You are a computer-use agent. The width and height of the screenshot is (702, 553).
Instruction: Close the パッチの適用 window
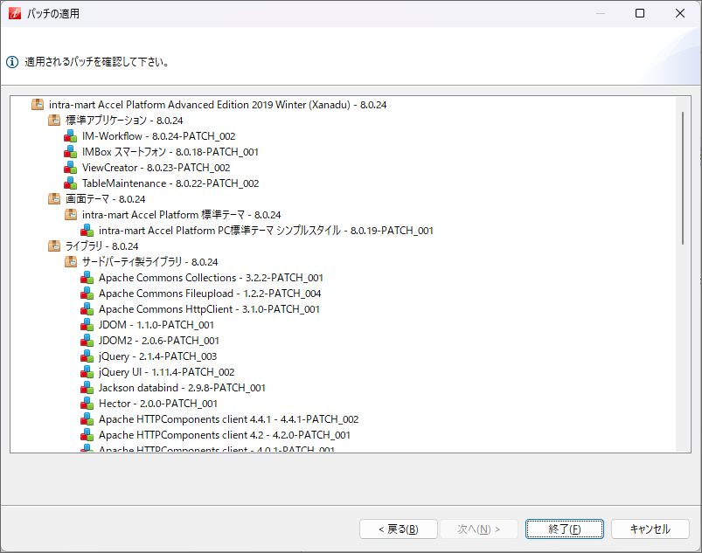[x=680, y=13]
